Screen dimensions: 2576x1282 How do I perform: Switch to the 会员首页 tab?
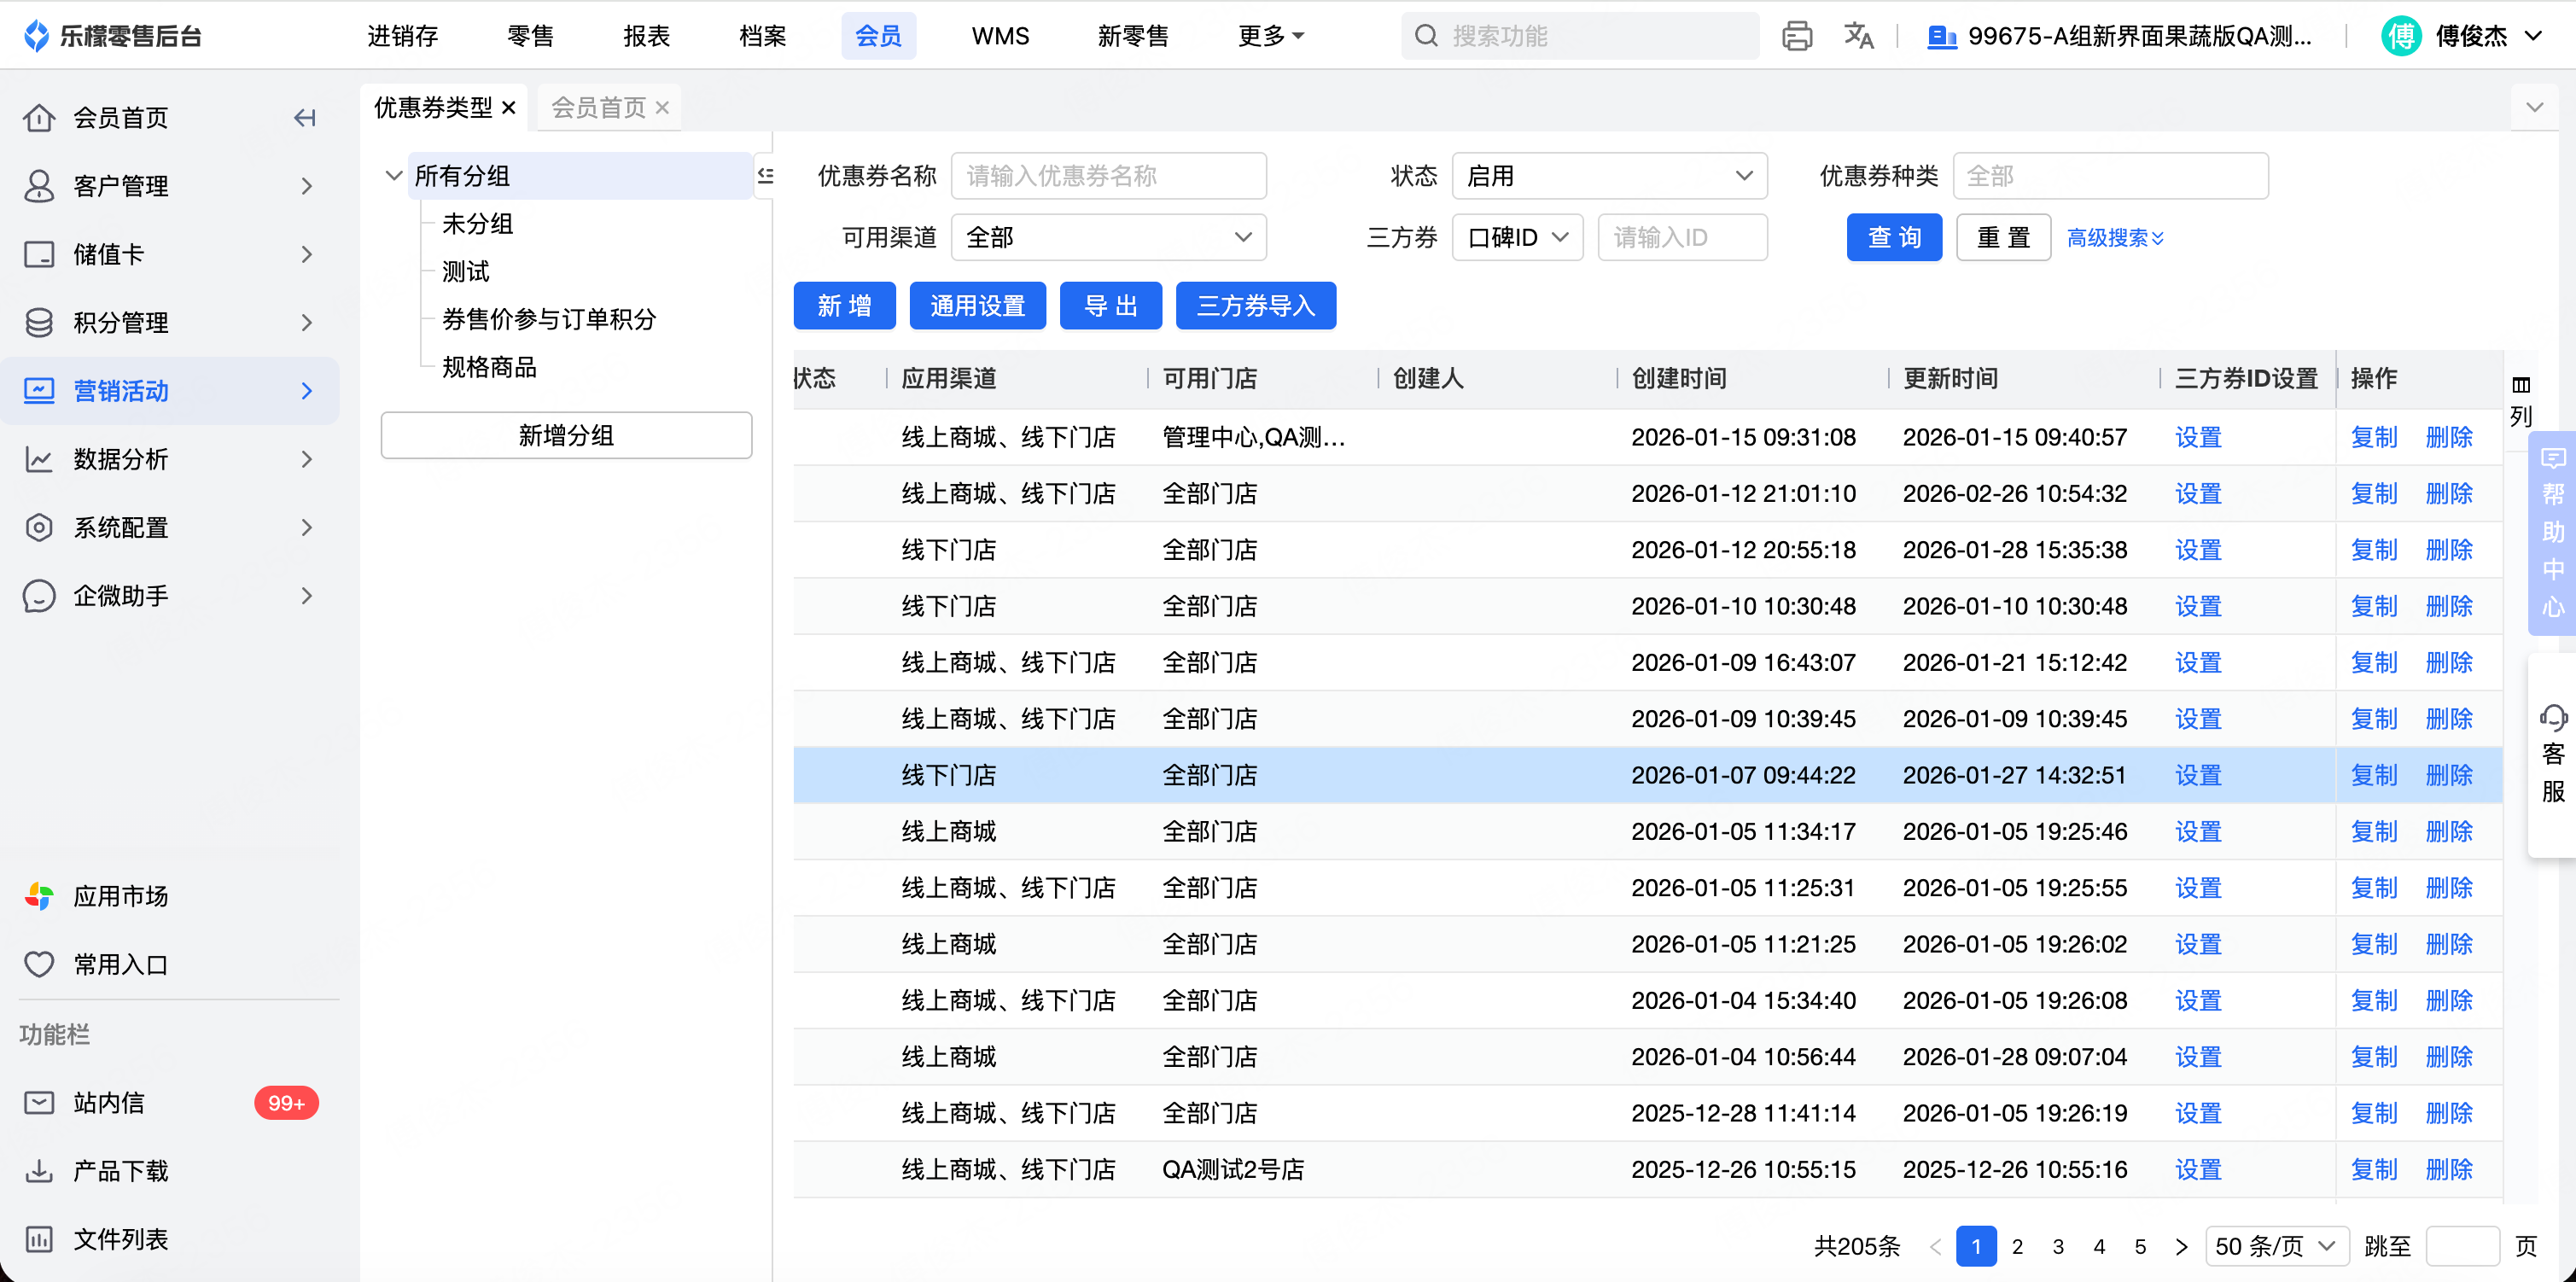point(598,107)
